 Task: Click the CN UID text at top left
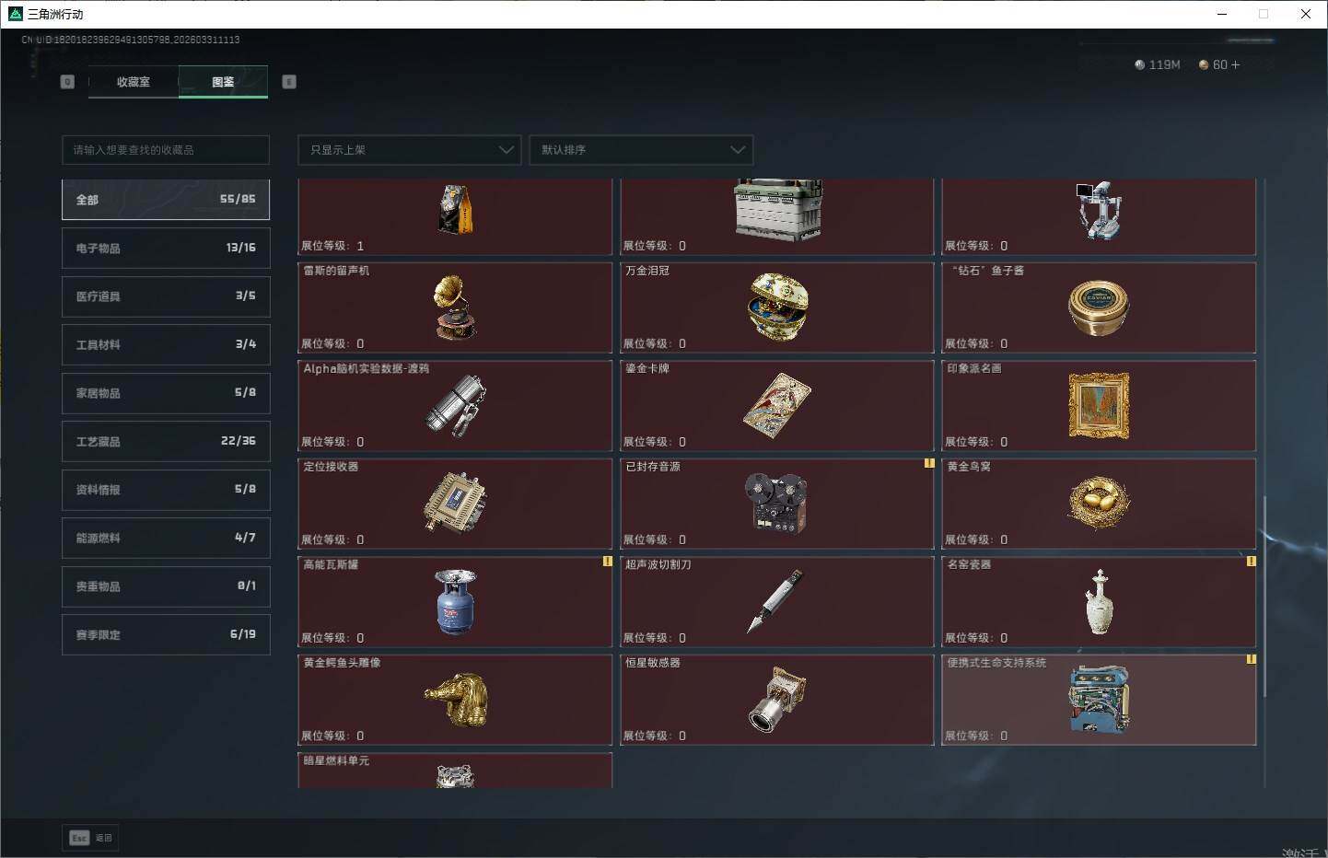(x=131, y=40)
